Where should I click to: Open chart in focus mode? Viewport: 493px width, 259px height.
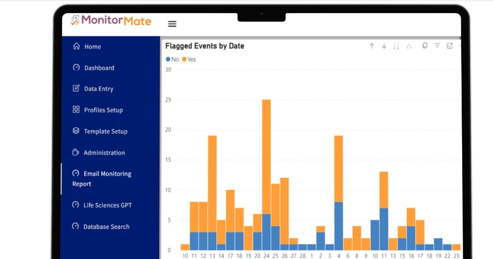click(449, 46)
